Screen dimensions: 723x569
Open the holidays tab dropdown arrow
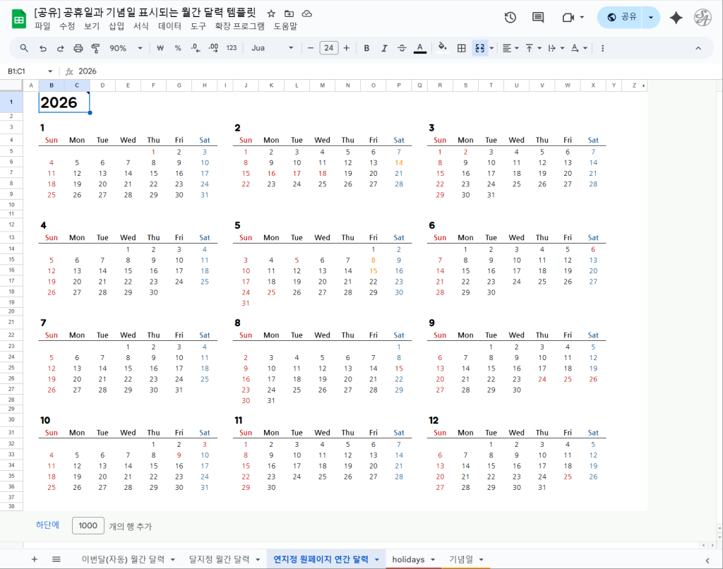[x=432, y=560]
